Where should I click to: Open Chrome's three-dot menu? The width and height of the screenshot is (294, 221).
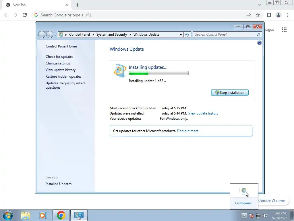click(x=288, y=15)
